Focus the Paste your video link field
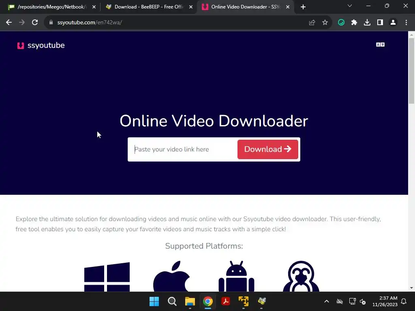Screen dimensions: 415x311 point(183,149)
